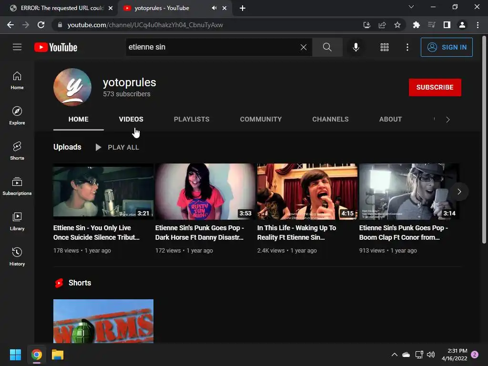
Task: Open the Worms short thumbnail
Action: tap(103, 321)
